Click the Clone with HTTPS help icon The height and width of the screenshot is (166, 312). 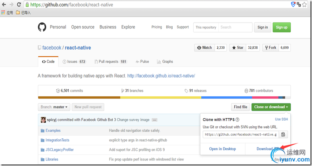[x=238, y=119]
